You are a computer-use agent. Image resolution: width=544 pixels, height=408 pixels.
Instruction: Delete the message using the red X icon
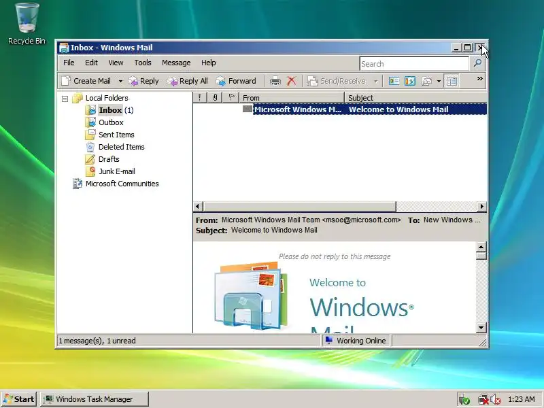click(292, 81)
